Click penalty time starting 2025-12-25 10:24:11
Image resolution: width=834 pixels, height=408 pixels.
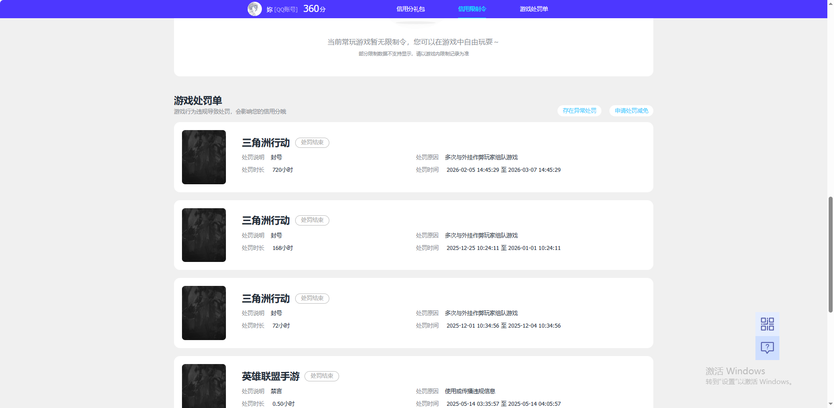(x=503, y=248)
